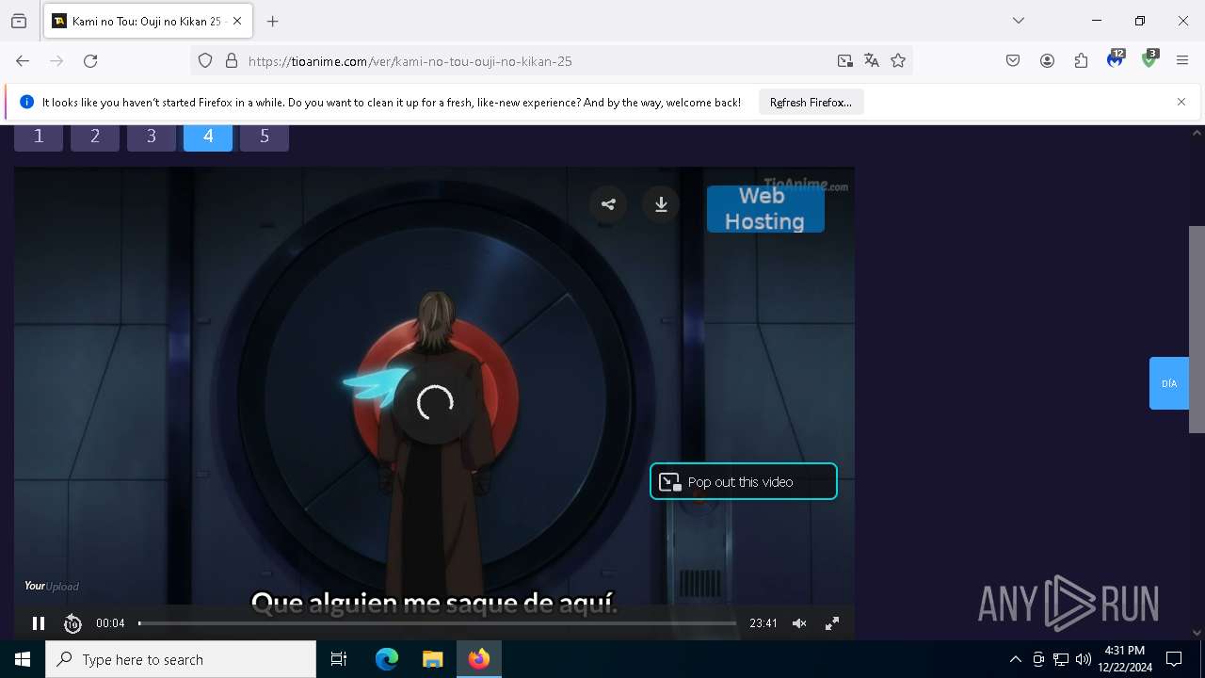Screen dimensions: 1205x678
Task: Click Firefox taskbar icon
Action: point(479,659)
